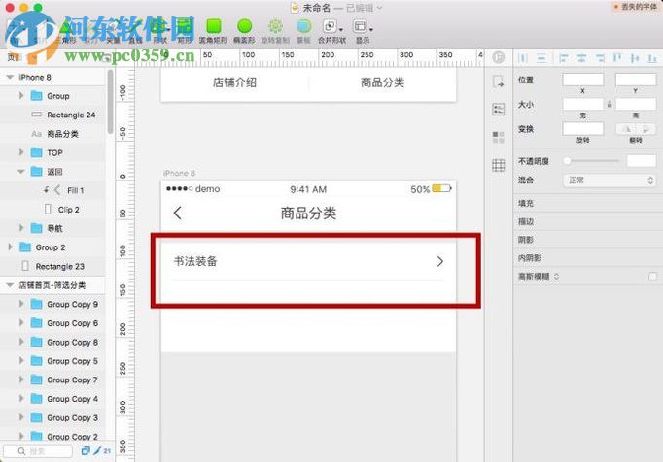
Task: Click the Y position input field
Action: [x=636, y=80]
